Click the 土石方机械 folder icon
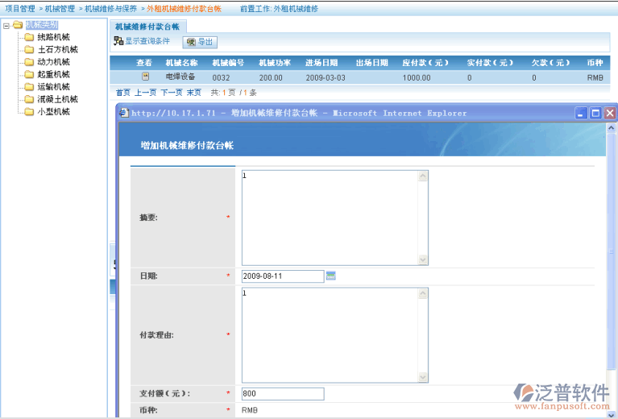618x419 pixels. point(29,50)
